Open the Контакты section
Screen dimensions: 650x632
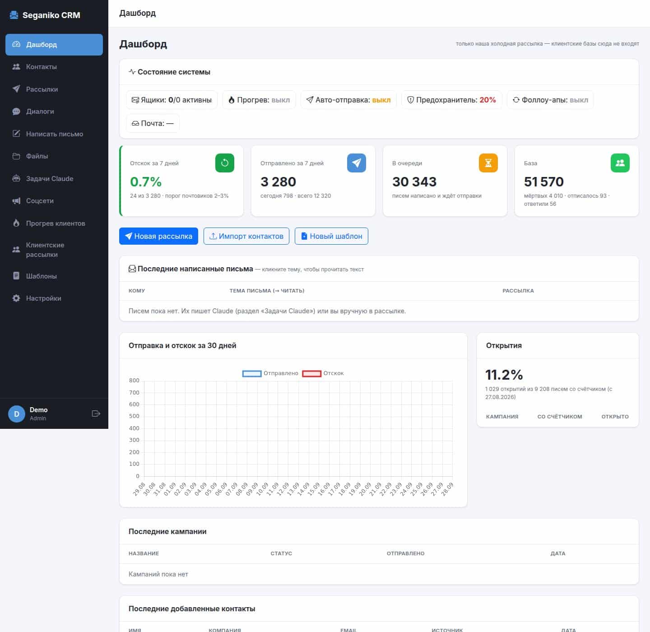click(x=54, y=67)
